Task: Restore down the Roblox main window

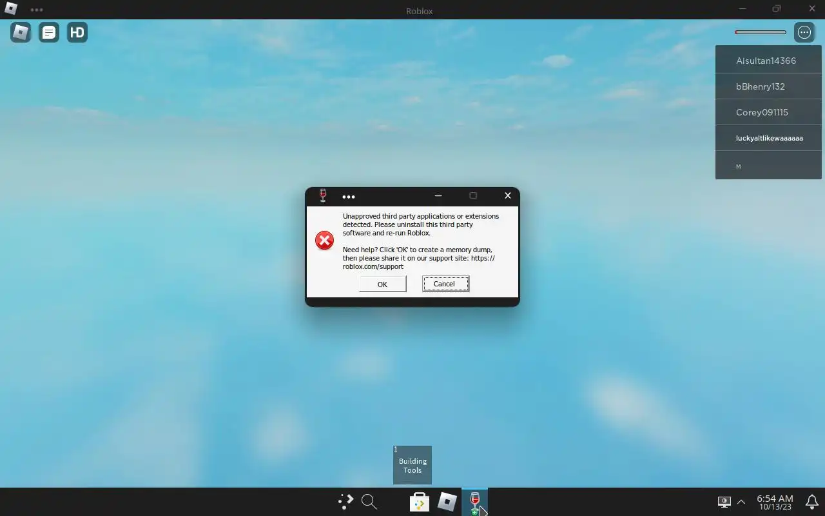Action: [x=777, y=9]
